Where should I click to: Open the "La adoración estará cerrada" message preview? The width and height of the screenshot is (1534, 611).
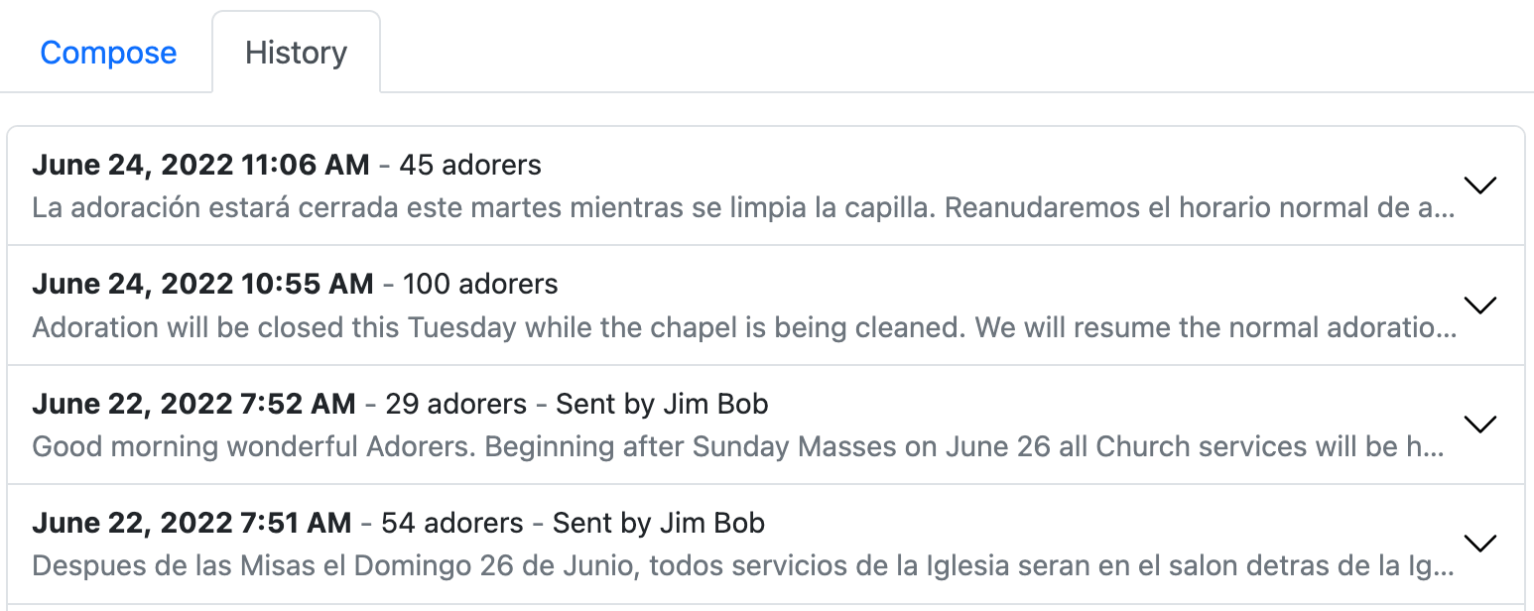744,210
